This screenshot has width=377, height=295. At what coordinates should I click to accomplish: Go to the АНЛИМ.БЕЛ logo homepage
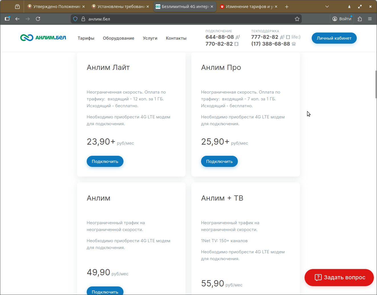[43, 38]
